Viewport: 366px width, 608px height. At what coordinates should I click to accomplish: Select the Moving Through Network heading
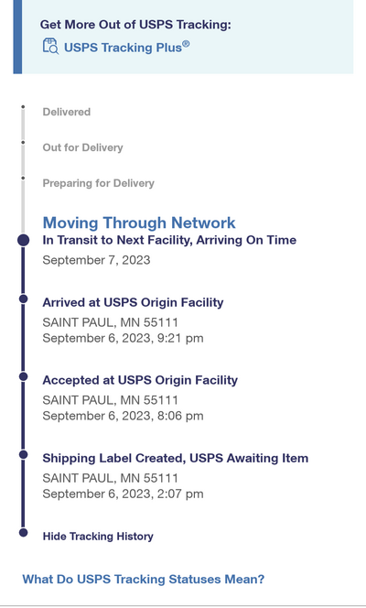(139, 223)
